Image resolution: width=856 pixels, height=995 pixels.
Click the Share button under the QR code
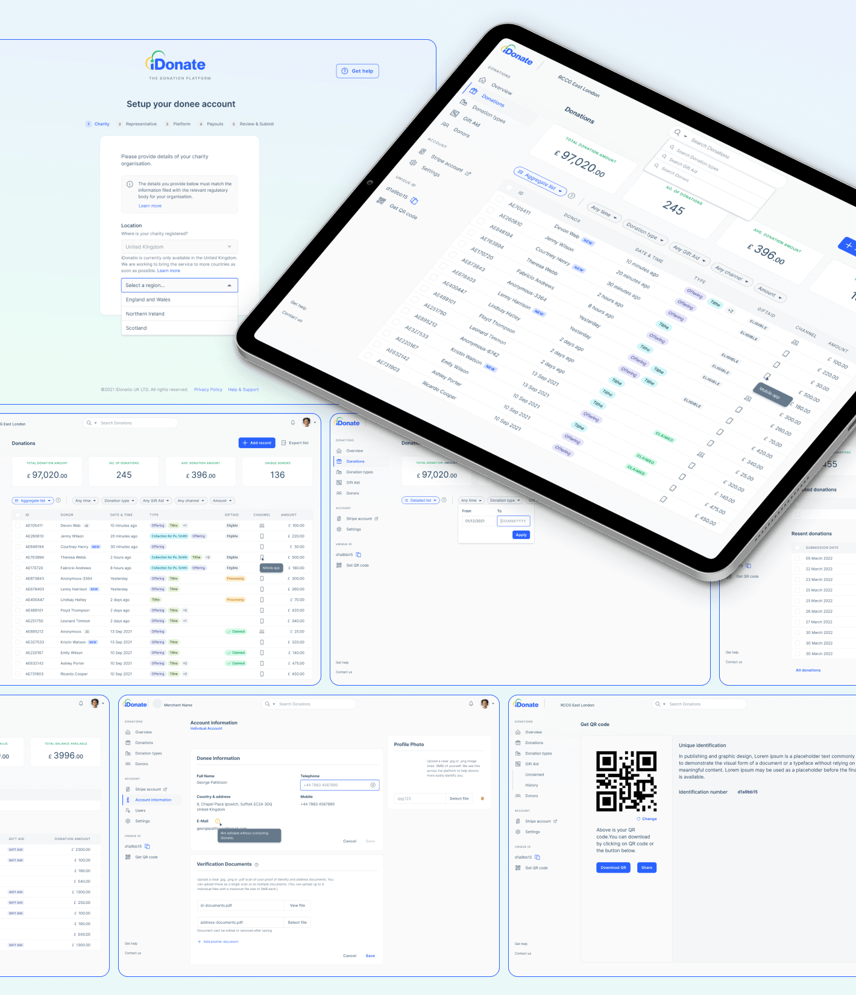pos(647,868)
